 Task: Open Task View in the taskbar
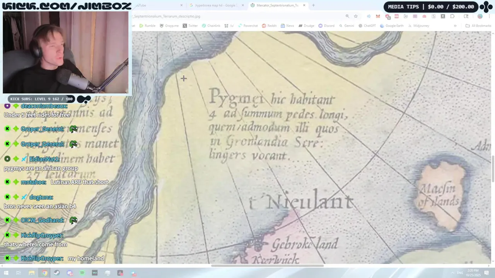(19, 273)
